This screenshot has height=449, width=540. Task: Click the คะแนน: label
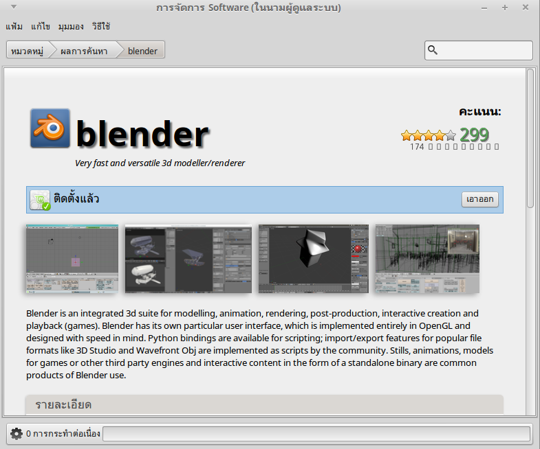coord(479,111)
